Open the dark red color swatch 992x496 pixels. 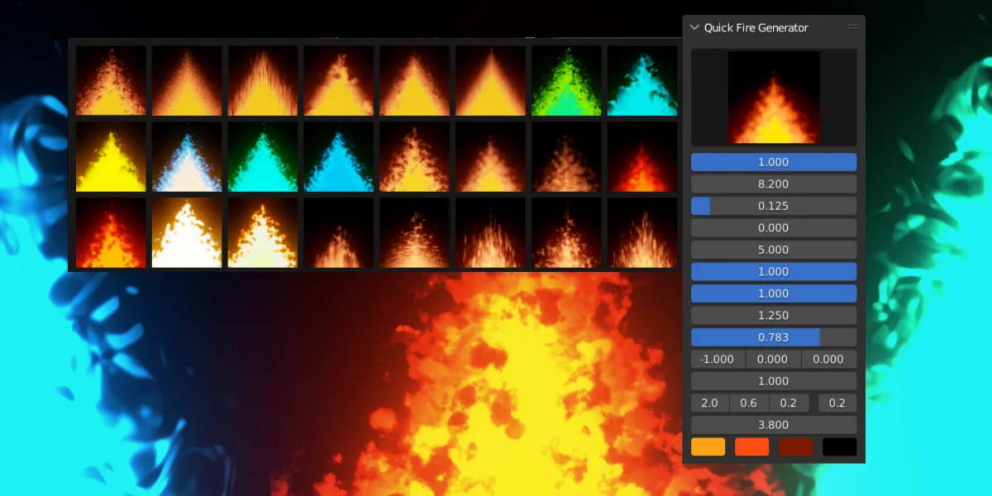795,446
